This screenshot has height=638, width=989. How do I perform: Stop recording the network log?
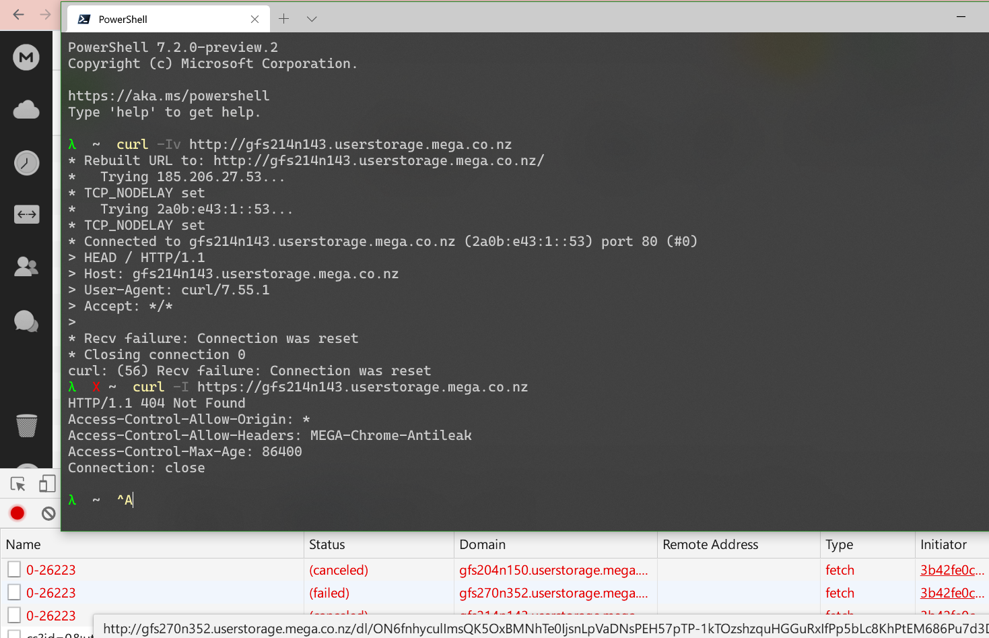tap(16, 513)
